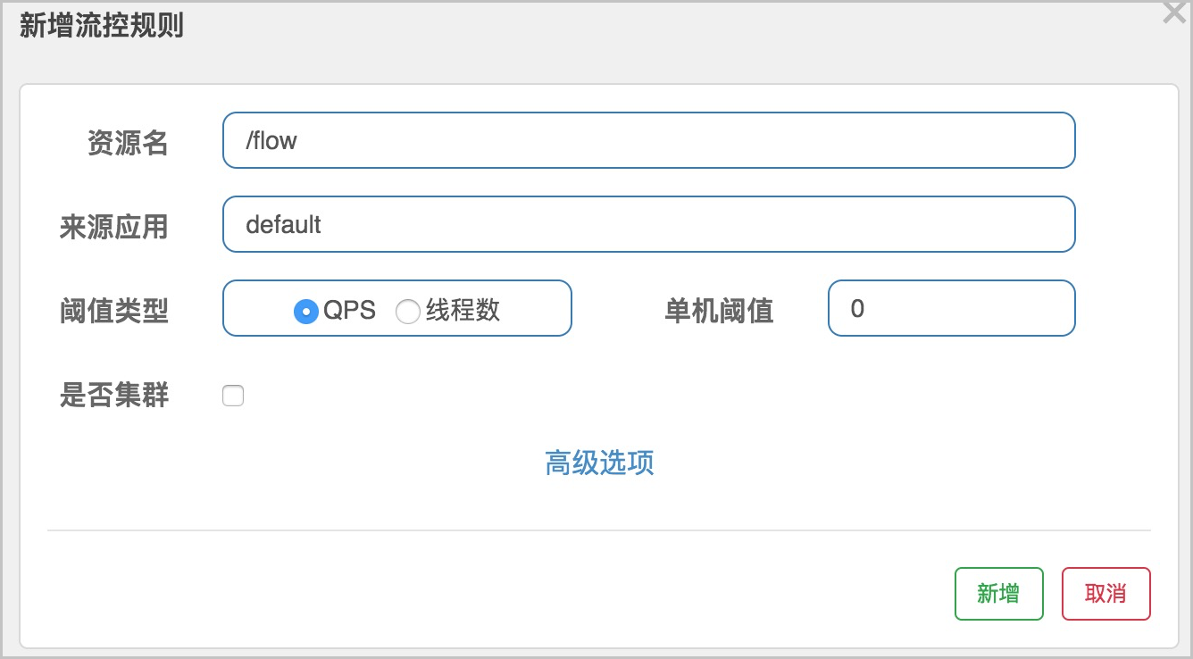Viewport: 1193px width, 659px height.
Task: Close the 新增流控规则 dialog with the X
Action: click(1174, 13)
